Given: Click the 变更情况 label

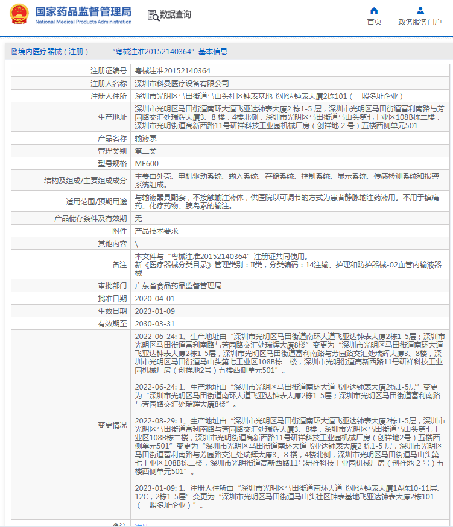Looking at the screenshot, I should click(x=112, y=425).
